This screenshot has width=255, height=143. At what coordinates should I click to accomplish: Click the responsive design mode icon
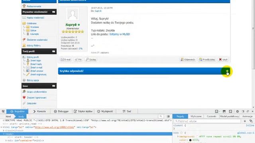(x=230, y=111)
